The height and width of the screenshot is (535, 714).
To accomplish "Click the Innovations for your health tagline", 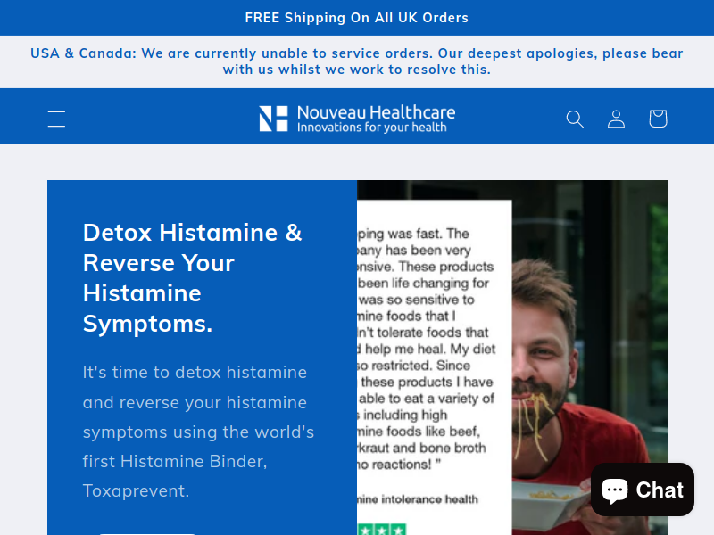I will coord(371,128).
